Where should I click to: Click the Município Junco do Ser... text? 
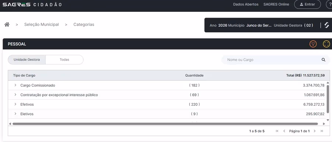coord(250,25)
